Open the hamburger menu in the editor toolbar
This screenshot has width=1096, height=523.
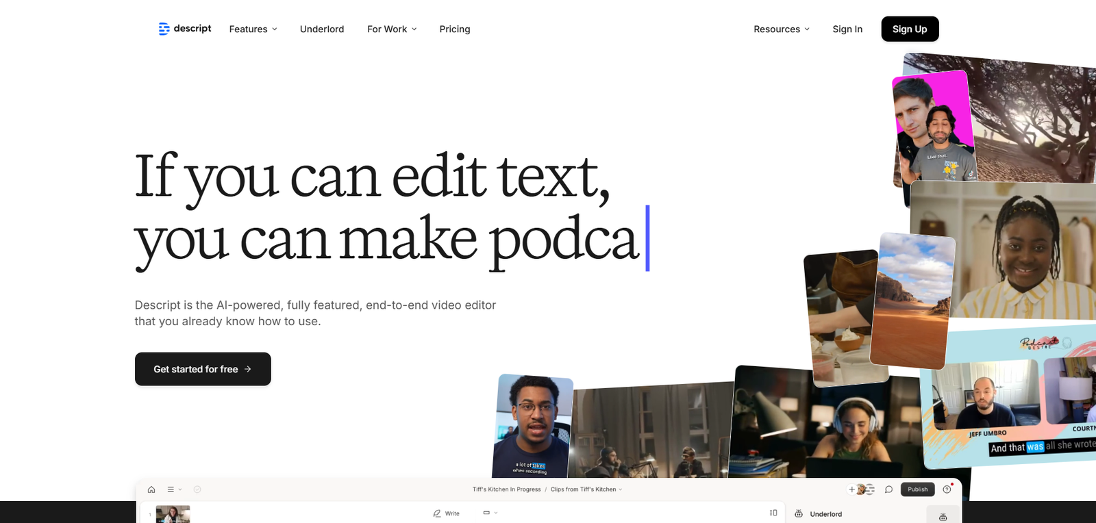pos(171,489)
